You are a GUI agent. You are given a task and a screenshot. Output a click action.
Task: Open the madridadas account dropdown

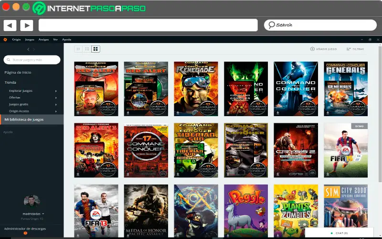click(x=33, y=214)
